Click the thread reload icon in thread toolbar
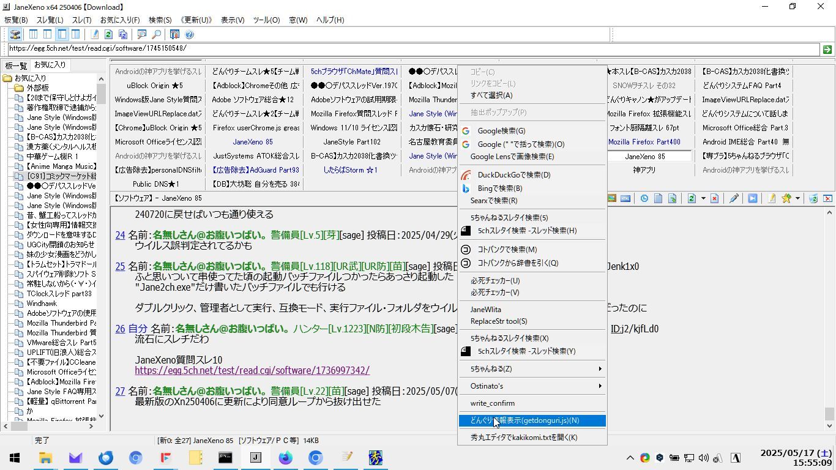The height and width of the screenshot is (470, 836). tap(692, 198)
